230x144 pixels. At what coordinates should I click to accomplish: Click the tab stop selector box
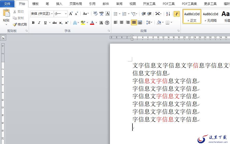tap(3, 38)
